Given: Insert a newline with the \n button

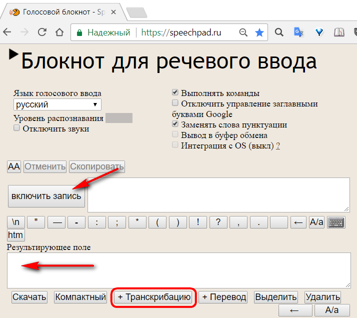Looking at the screenshot, I should pyautogui.click(x=15, y=222).
